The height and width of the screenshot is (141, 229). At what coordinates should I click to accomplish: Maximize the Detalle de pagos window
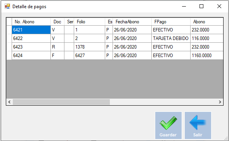[x=201, y=6]
